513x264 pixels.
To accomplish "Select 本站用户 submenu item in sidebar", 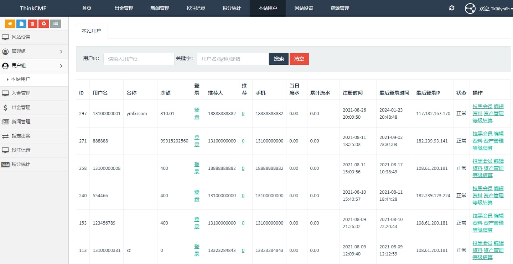I will 20,79.
